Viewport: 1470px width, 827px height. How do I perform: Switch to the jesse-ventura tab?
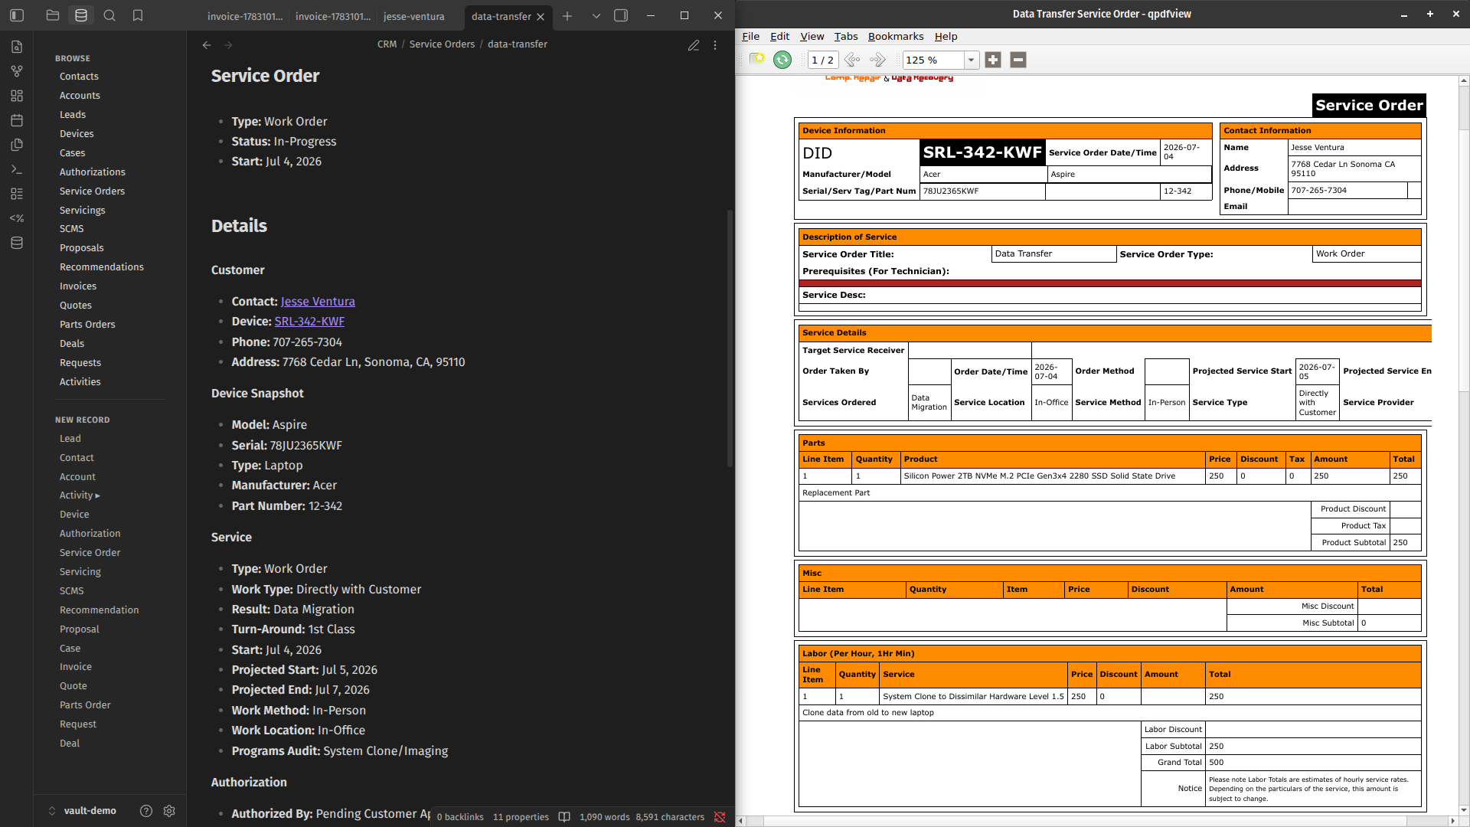coord(413,16)
